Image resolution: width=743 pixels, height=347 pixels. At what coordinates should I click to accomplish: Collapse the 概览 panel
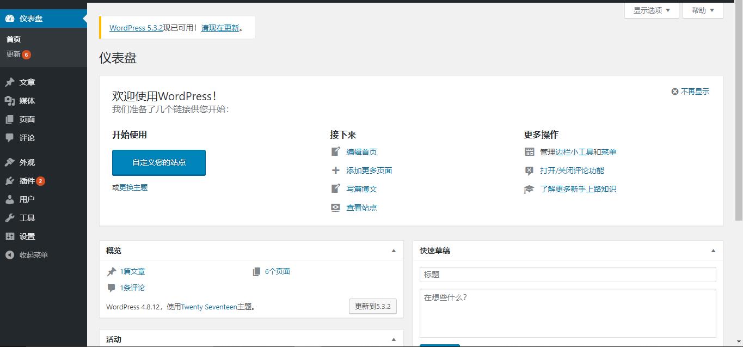[393, 250]
